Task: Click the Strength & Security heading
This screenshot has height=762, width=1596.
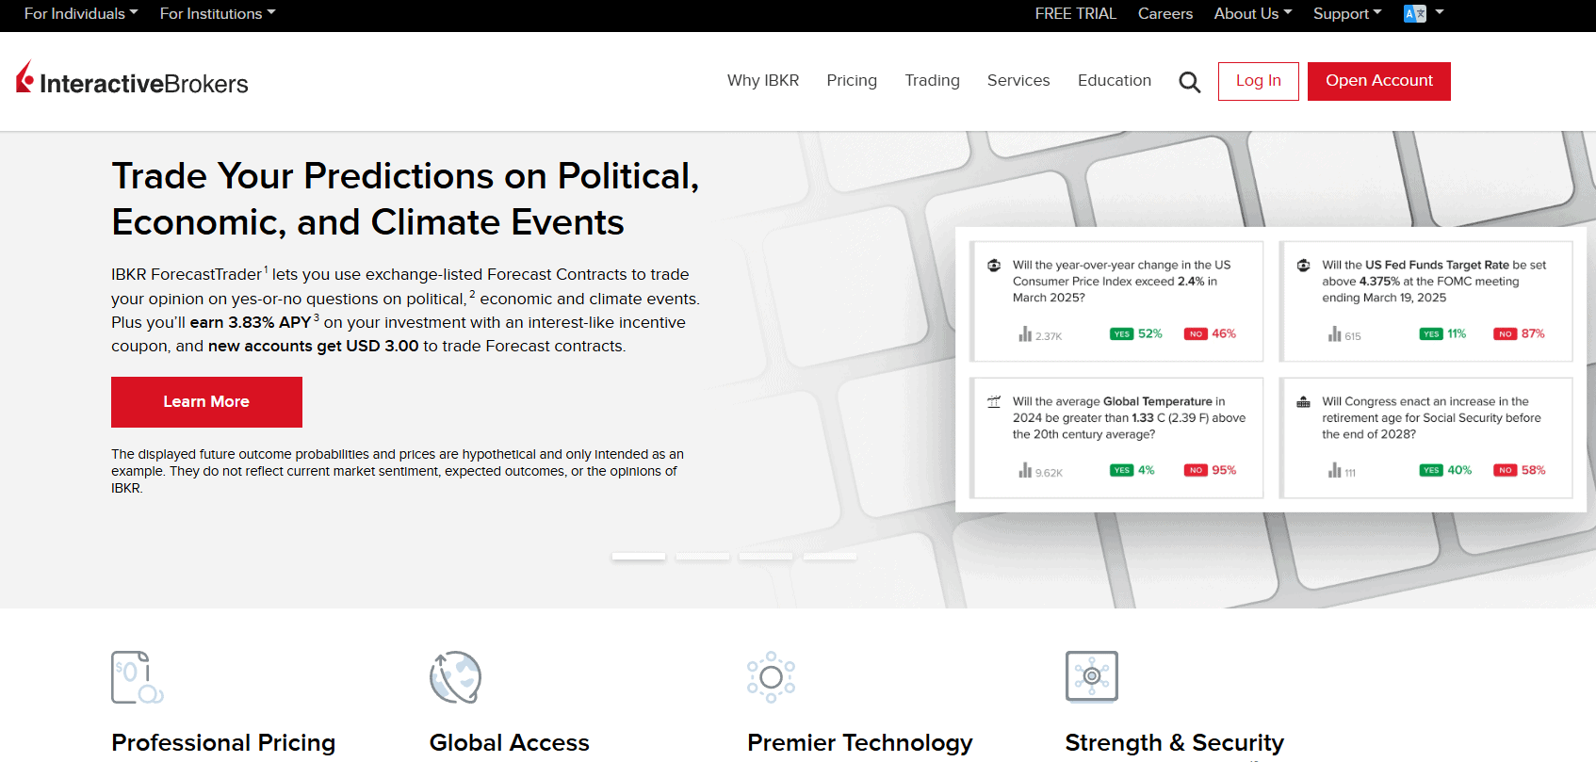Action: pyautogui.click(x=1175, y=743)
